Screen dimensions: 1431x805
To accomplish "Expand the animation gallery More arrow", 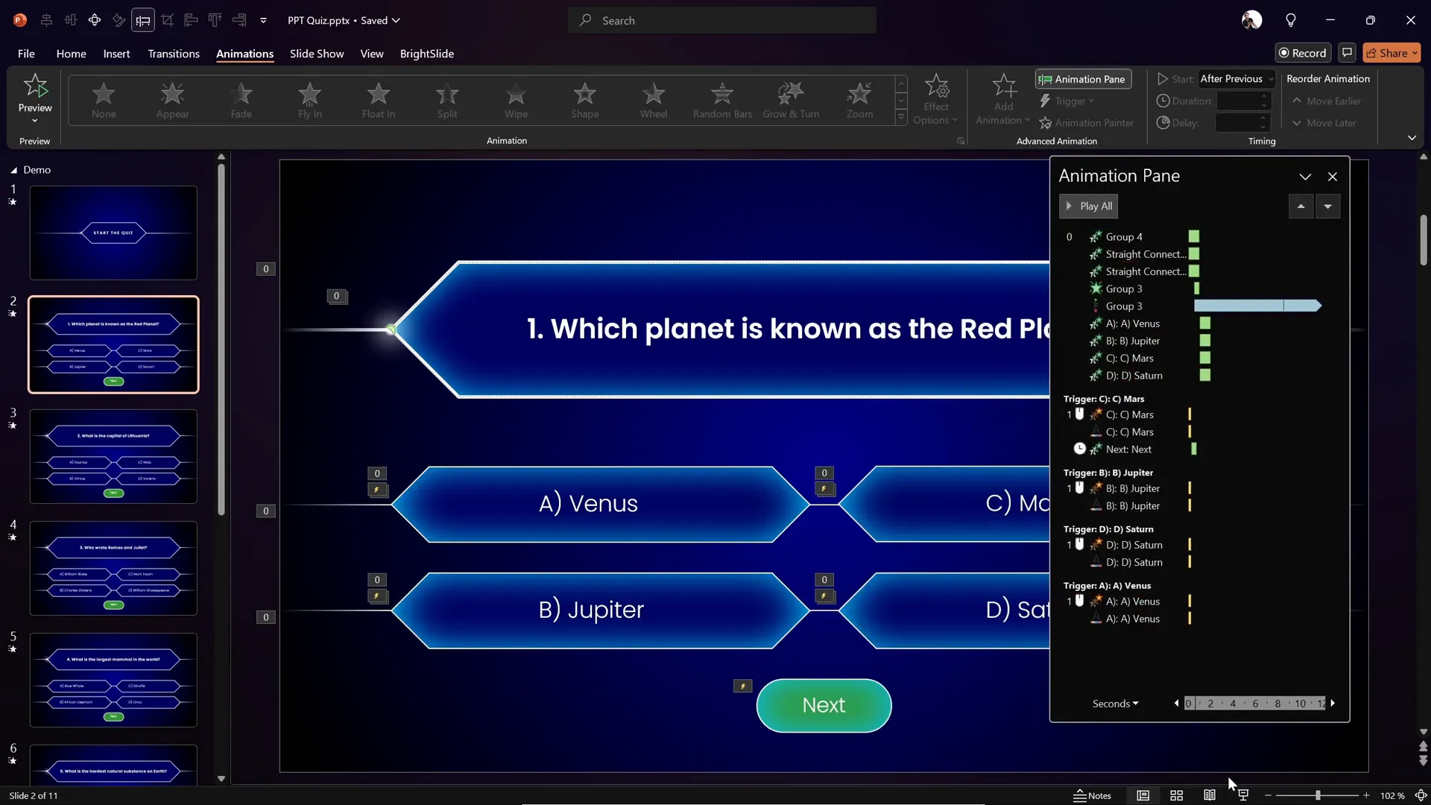I will click(x=901, y=118).
